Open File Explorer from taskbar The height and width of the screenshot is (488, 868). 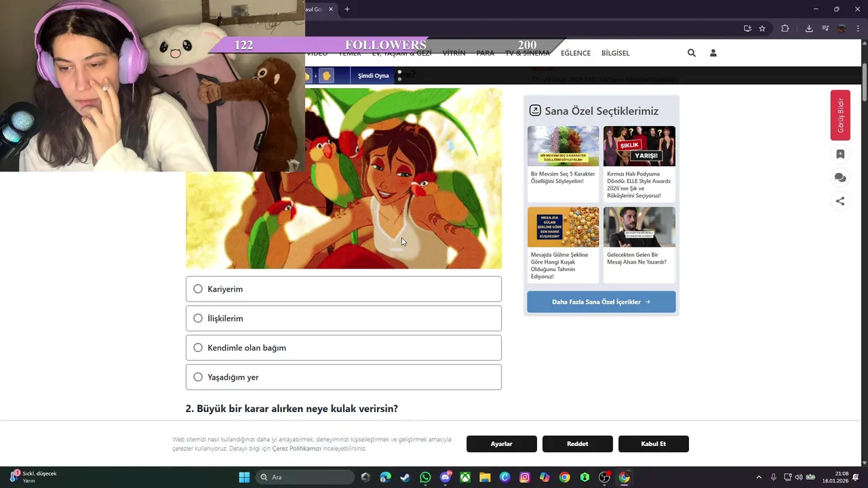[485, 477]
